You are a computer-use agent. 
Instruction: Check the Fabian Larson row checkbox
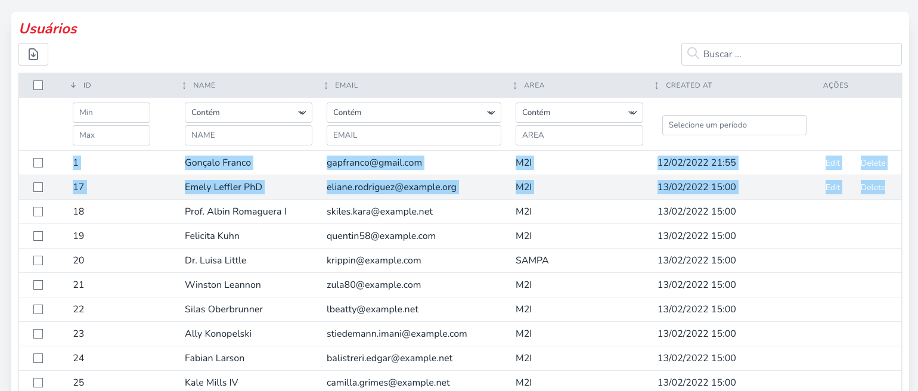point(38,358)
